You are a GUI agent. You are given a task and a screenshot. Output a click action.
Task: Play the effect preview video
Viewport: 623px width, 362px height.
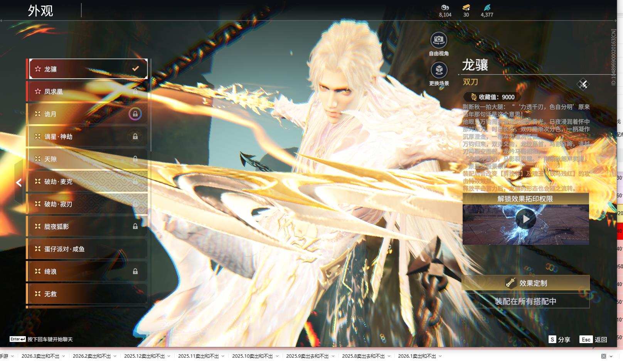(x=525, y=219)
